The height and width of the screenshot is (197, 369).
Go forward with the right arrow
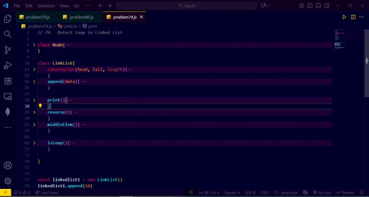[110, 5]
